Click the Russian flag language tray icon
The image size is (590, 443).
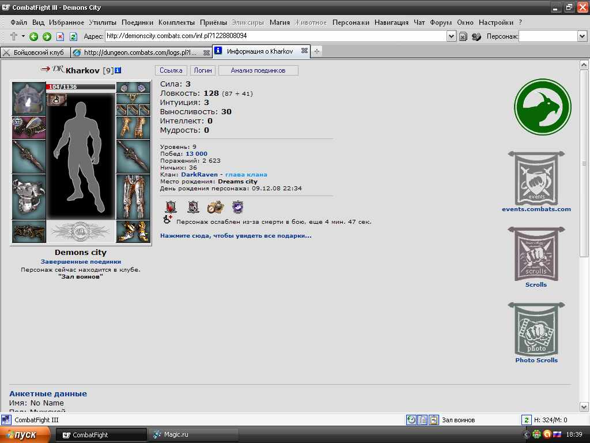[557, 435]
